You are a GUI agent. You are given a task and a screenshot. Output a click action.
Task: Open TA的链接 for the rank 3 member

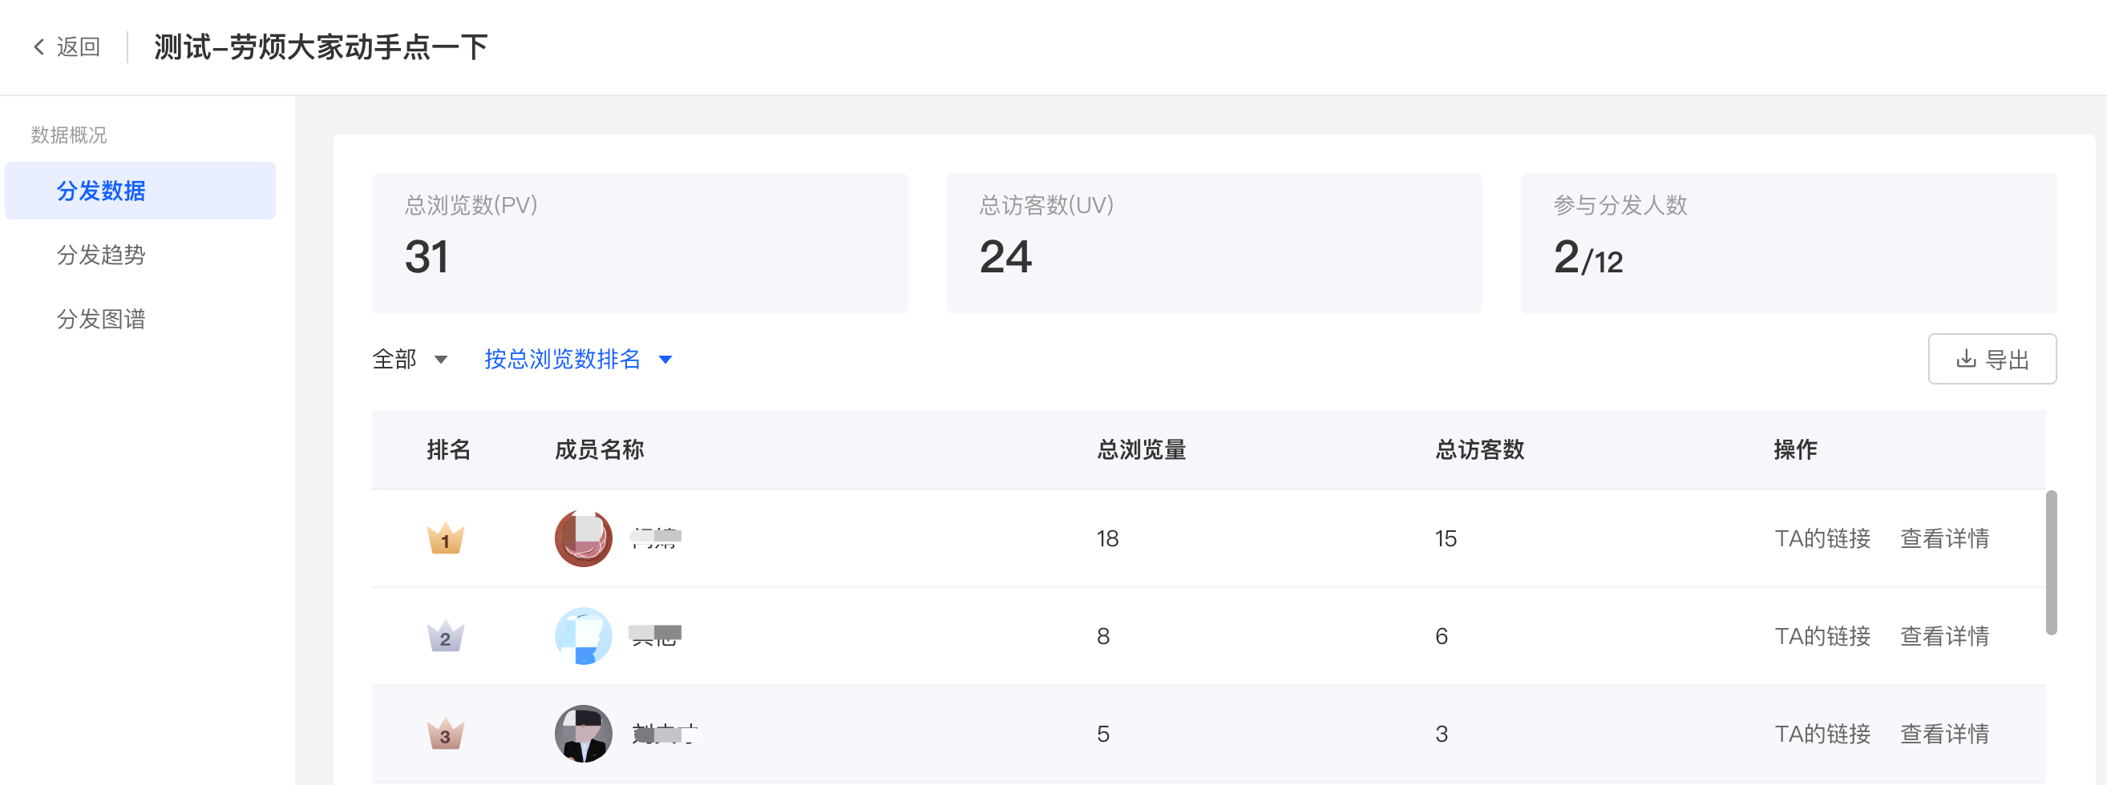1822,734
